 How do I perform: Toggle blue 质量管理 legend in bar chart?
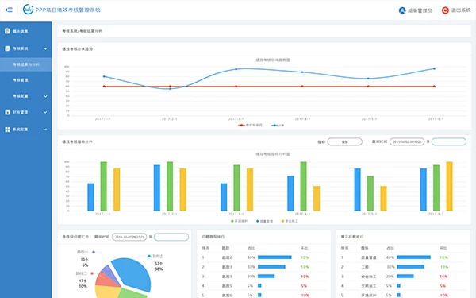tap(264, 221)
